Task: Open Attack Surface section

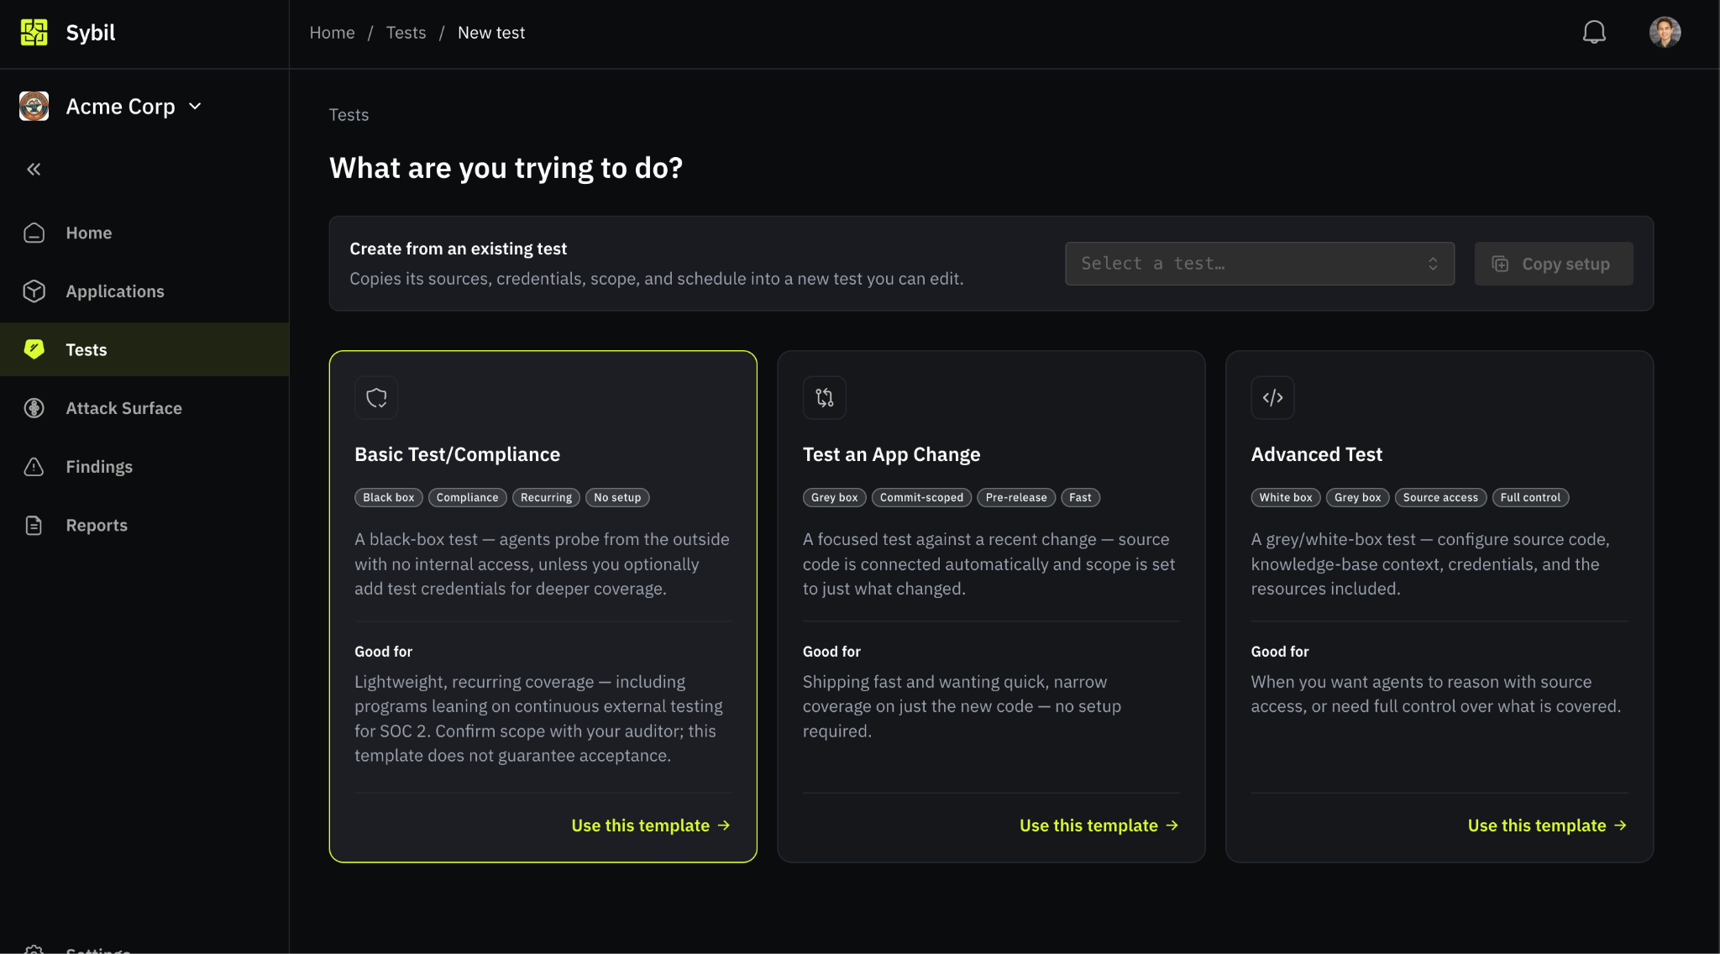Action: [x=144, y=408]
